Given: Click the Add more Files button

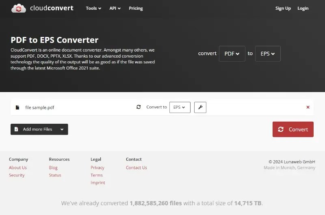Looking at the screenshot, I should [39, 129].
